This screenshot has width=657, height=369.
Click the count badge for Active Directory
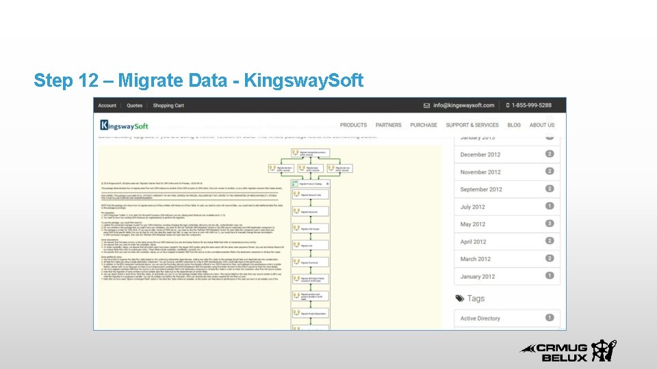tap(550, 318)
